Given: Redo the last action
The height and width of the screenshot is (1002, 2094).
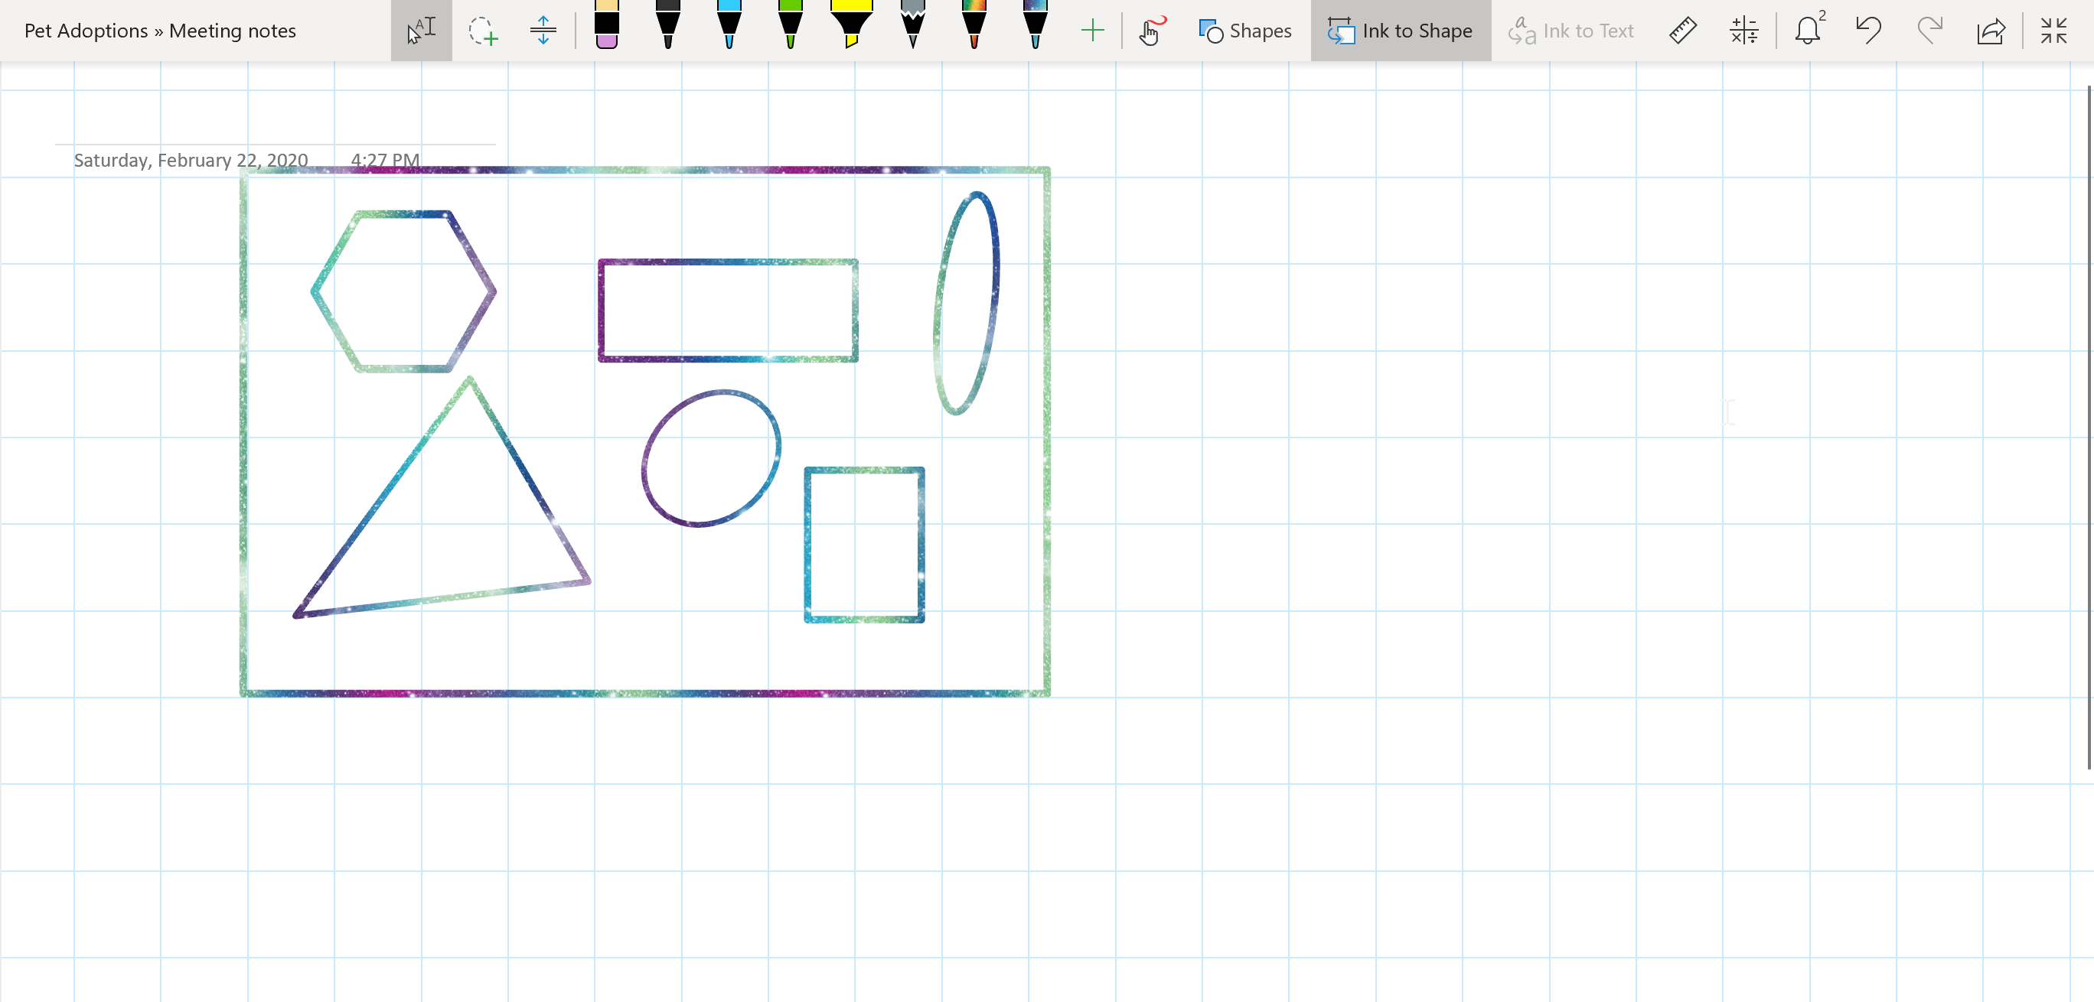Looking at the screenshot, I should point(1929,31).
